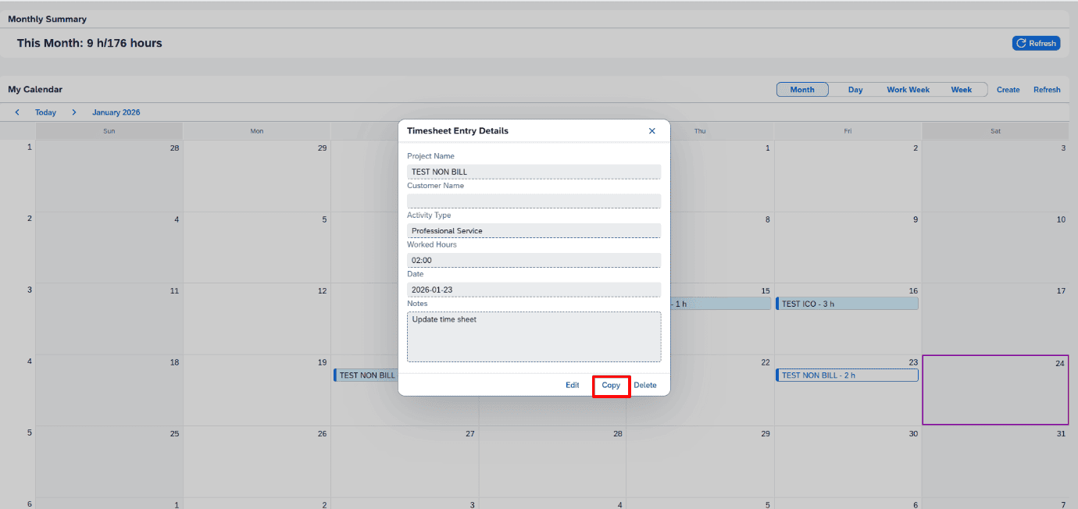The image size is (1078, 509).
Task: Jump to Today in calendar
Action: (45, 112)
